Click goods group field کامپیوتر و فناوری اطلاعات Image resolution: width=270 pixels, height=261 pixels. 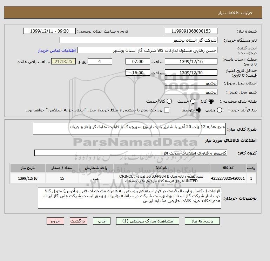(x=131, y=153)
